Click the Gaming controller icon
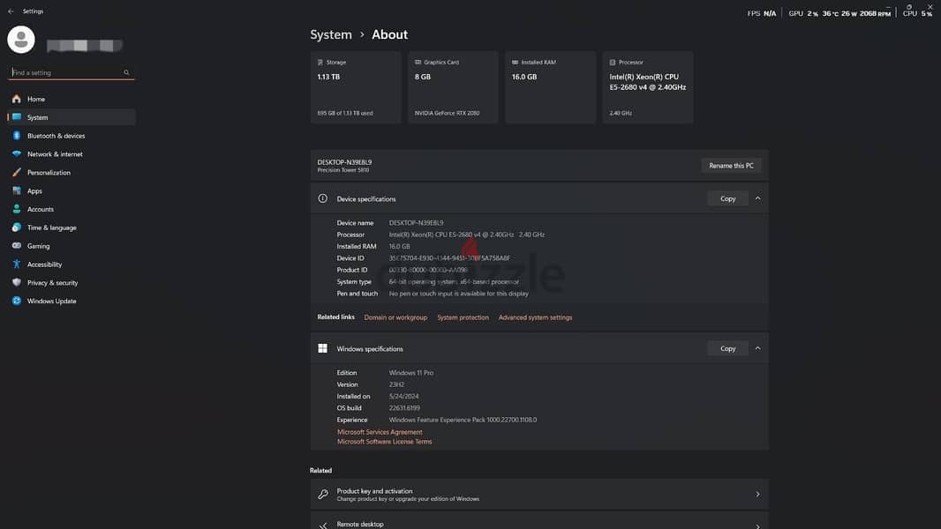 click(17, 246)
